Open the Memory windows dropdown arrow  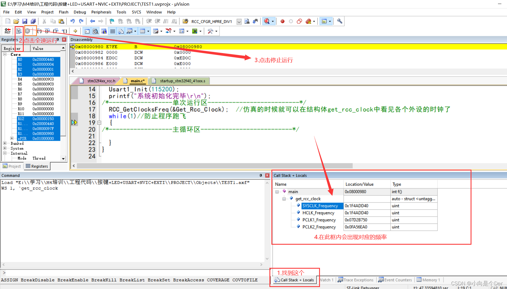click(x=148, y=31)
